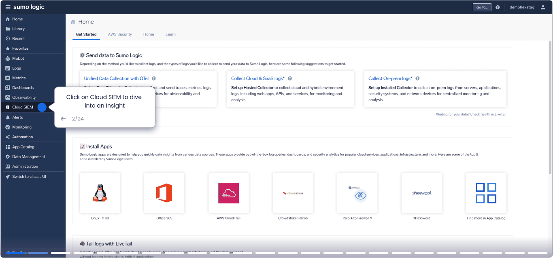Click the blue hotspot beside Cloud SIEM
Viewport: 553px width, 258px height.
pyautogui.click(x=42, y=107)
